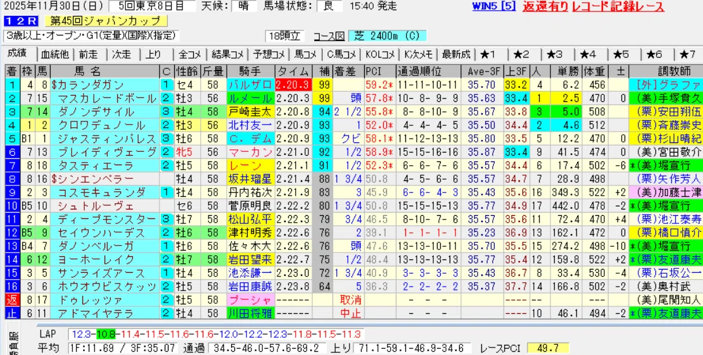
Task: Click jockey 戸崎圭太 cell
Action: [250, 112]
